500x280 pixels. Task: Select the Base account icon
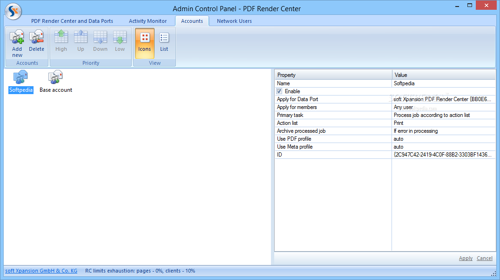click(56, 82)
